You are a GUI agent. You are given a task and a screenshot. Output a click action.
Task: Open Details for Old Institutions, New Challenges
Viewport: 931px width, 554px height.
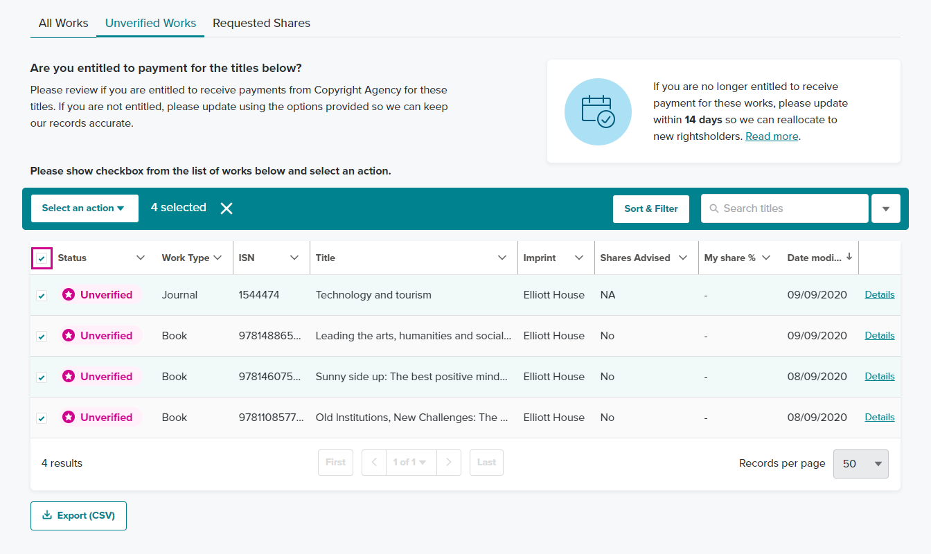pos(880,417)
